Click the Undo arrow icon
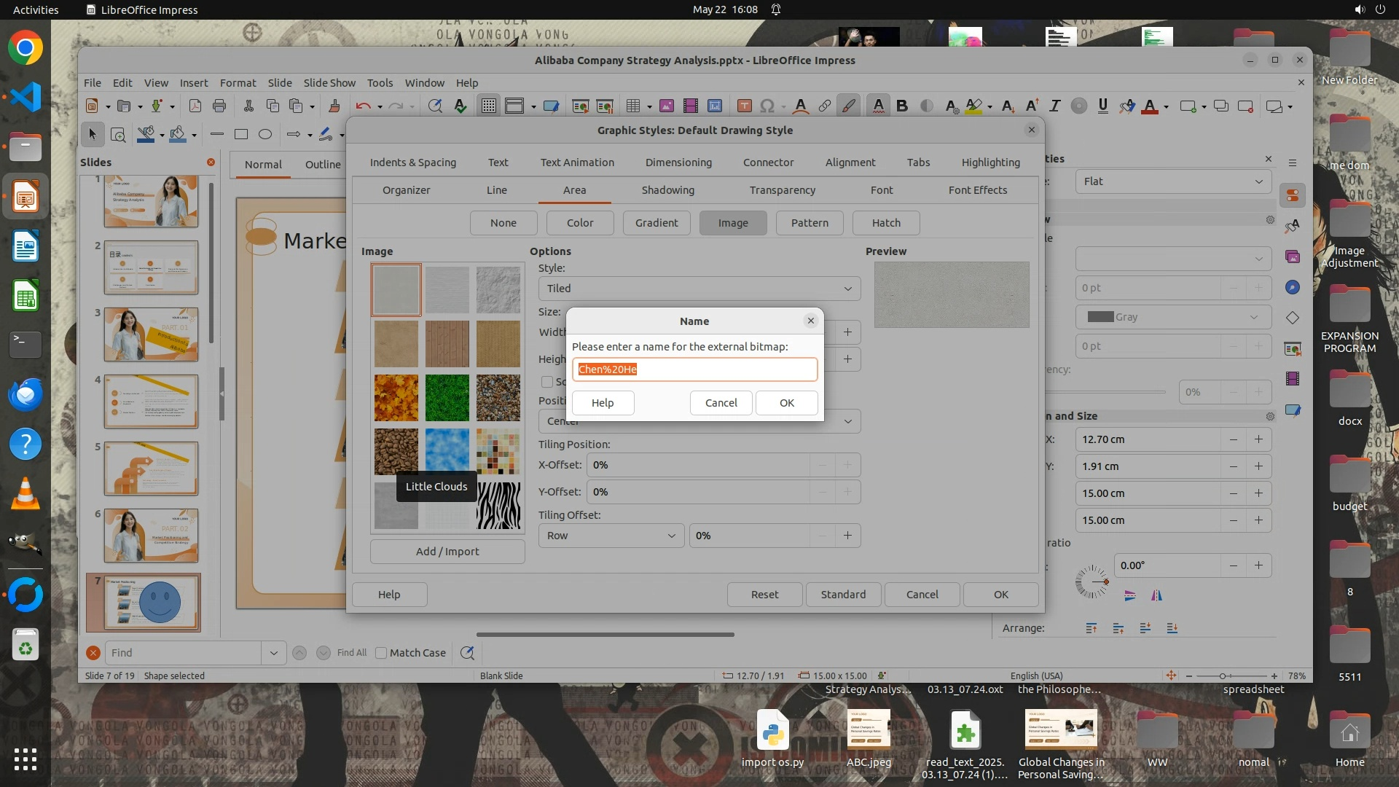 363,106
